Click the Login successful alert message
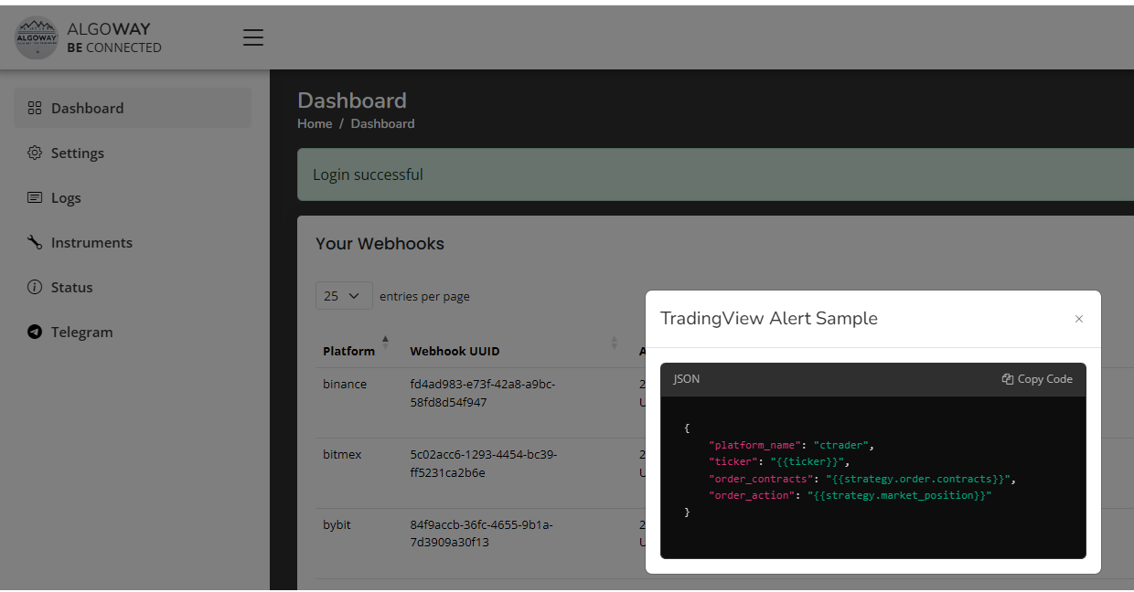Viewport: 1134px width, 592px height. click(368, 174)
